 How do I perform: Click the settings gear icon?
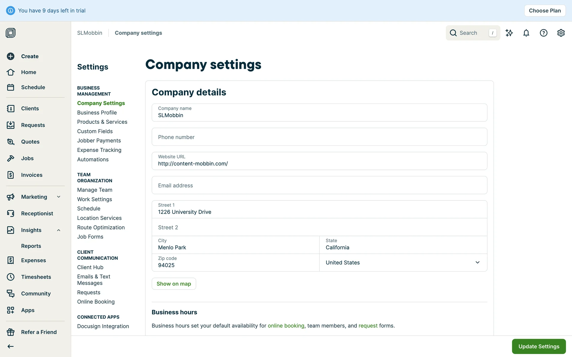pyautogui.click(x=561, y=33)
